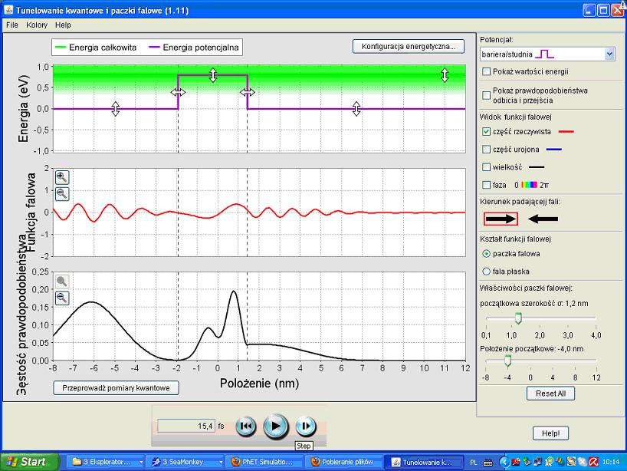
Task: Click the Energia całkowita legend entry
Action: pyautogui.click(x=96, y=48)
